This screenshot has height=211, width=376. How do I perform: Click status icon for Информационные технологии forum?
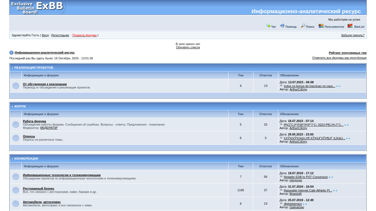[16, 177]
